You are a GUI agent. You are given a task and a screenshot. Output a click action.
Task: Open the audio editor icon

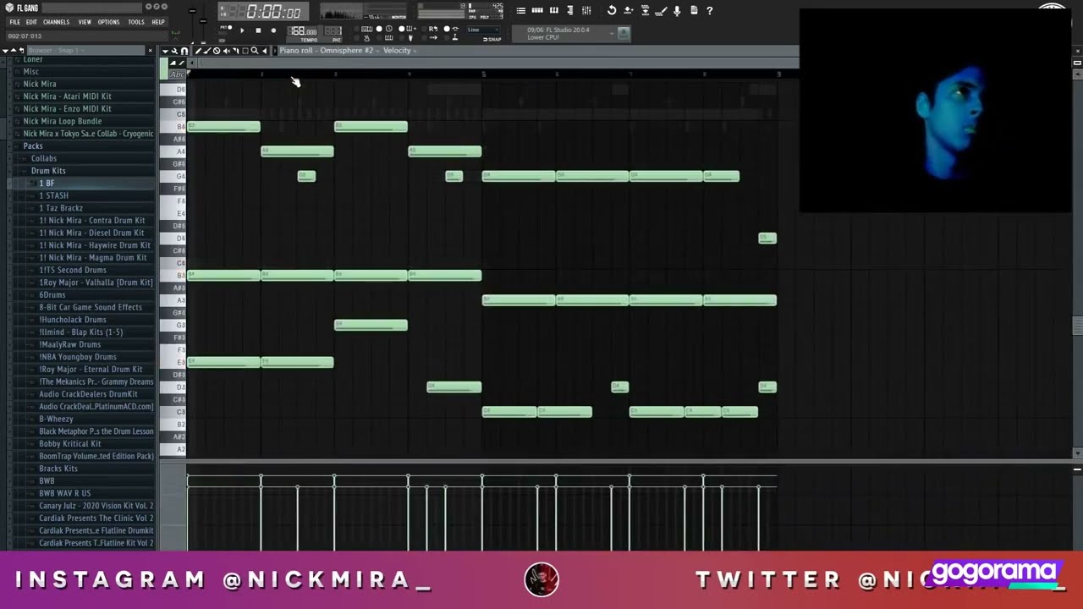pos(662,10)
